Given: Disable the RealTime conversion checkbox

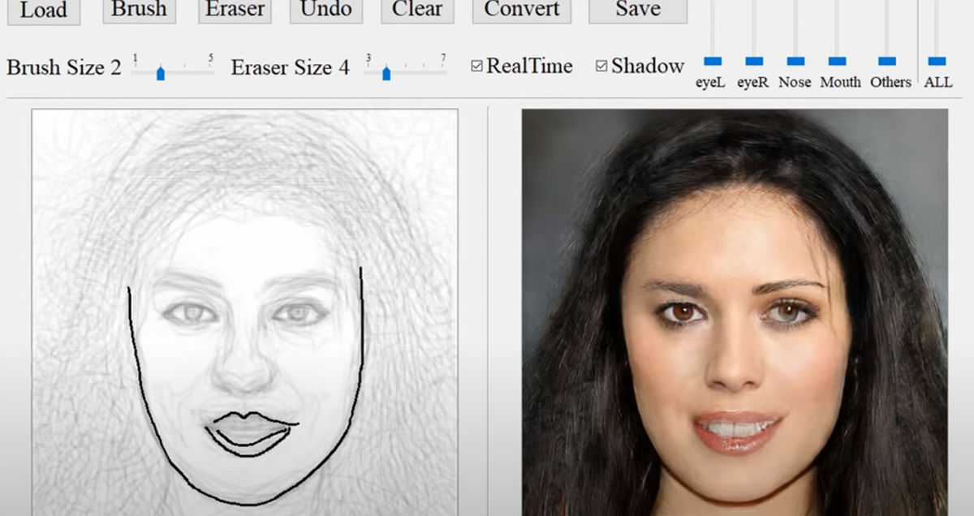Looking at the screenshot, I should tap(479, 66).
